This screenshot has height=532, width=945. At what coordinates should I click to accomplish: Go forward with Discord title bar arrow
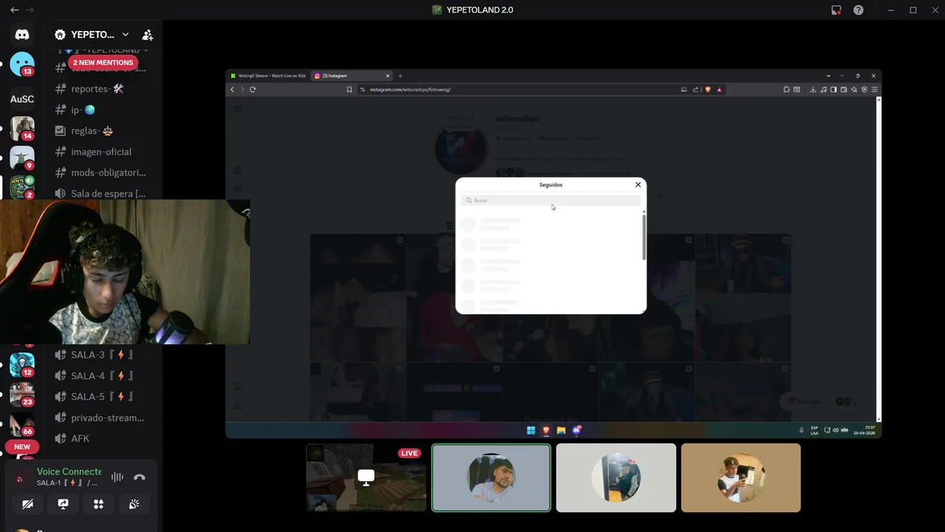30,10
